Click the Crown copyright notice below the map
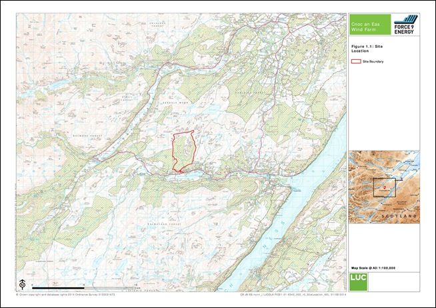436x308 pixels. pyautogui.click(x=65, y=295)
